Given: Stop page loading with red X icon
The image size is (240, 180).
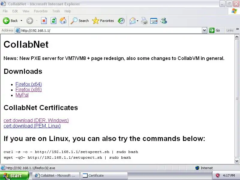Looking at the screenshot, I should click(x=44, y=21).
